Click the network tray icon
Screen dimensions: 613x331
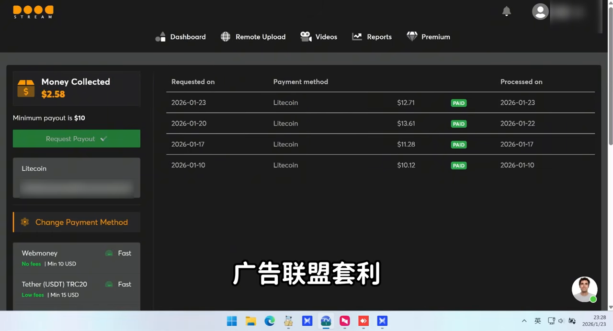tap(551, 321)
